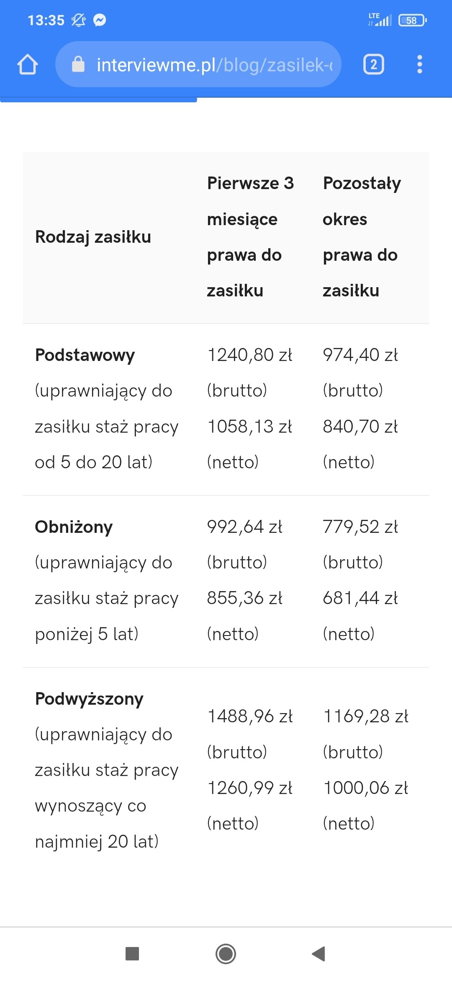Open the three-dot browser menu
This screenshot has width=452, height=981.
(x=419, y=65)
